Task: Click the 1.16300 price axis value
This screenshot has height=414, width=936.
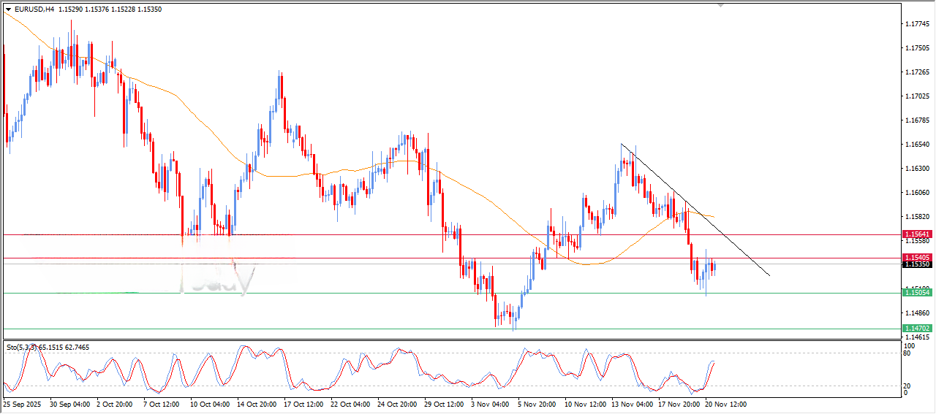Action: [916, 169]
